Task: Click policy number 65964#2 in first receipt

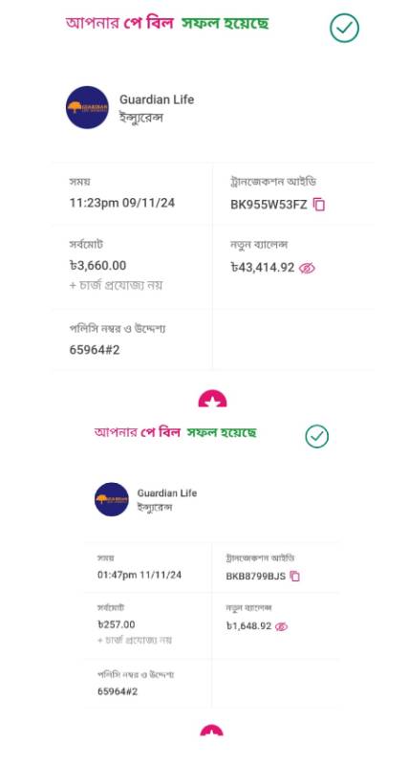Action: click(95, 350)
